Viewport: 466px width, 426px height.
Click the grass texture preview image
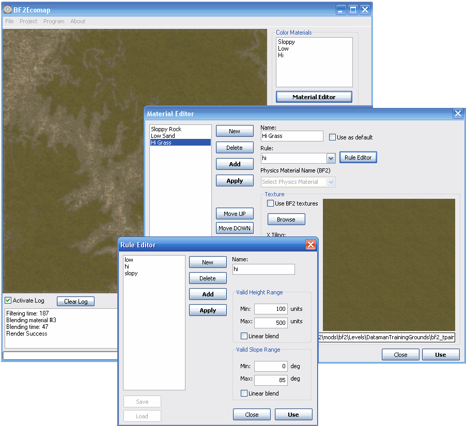click(x=389, y=264)
